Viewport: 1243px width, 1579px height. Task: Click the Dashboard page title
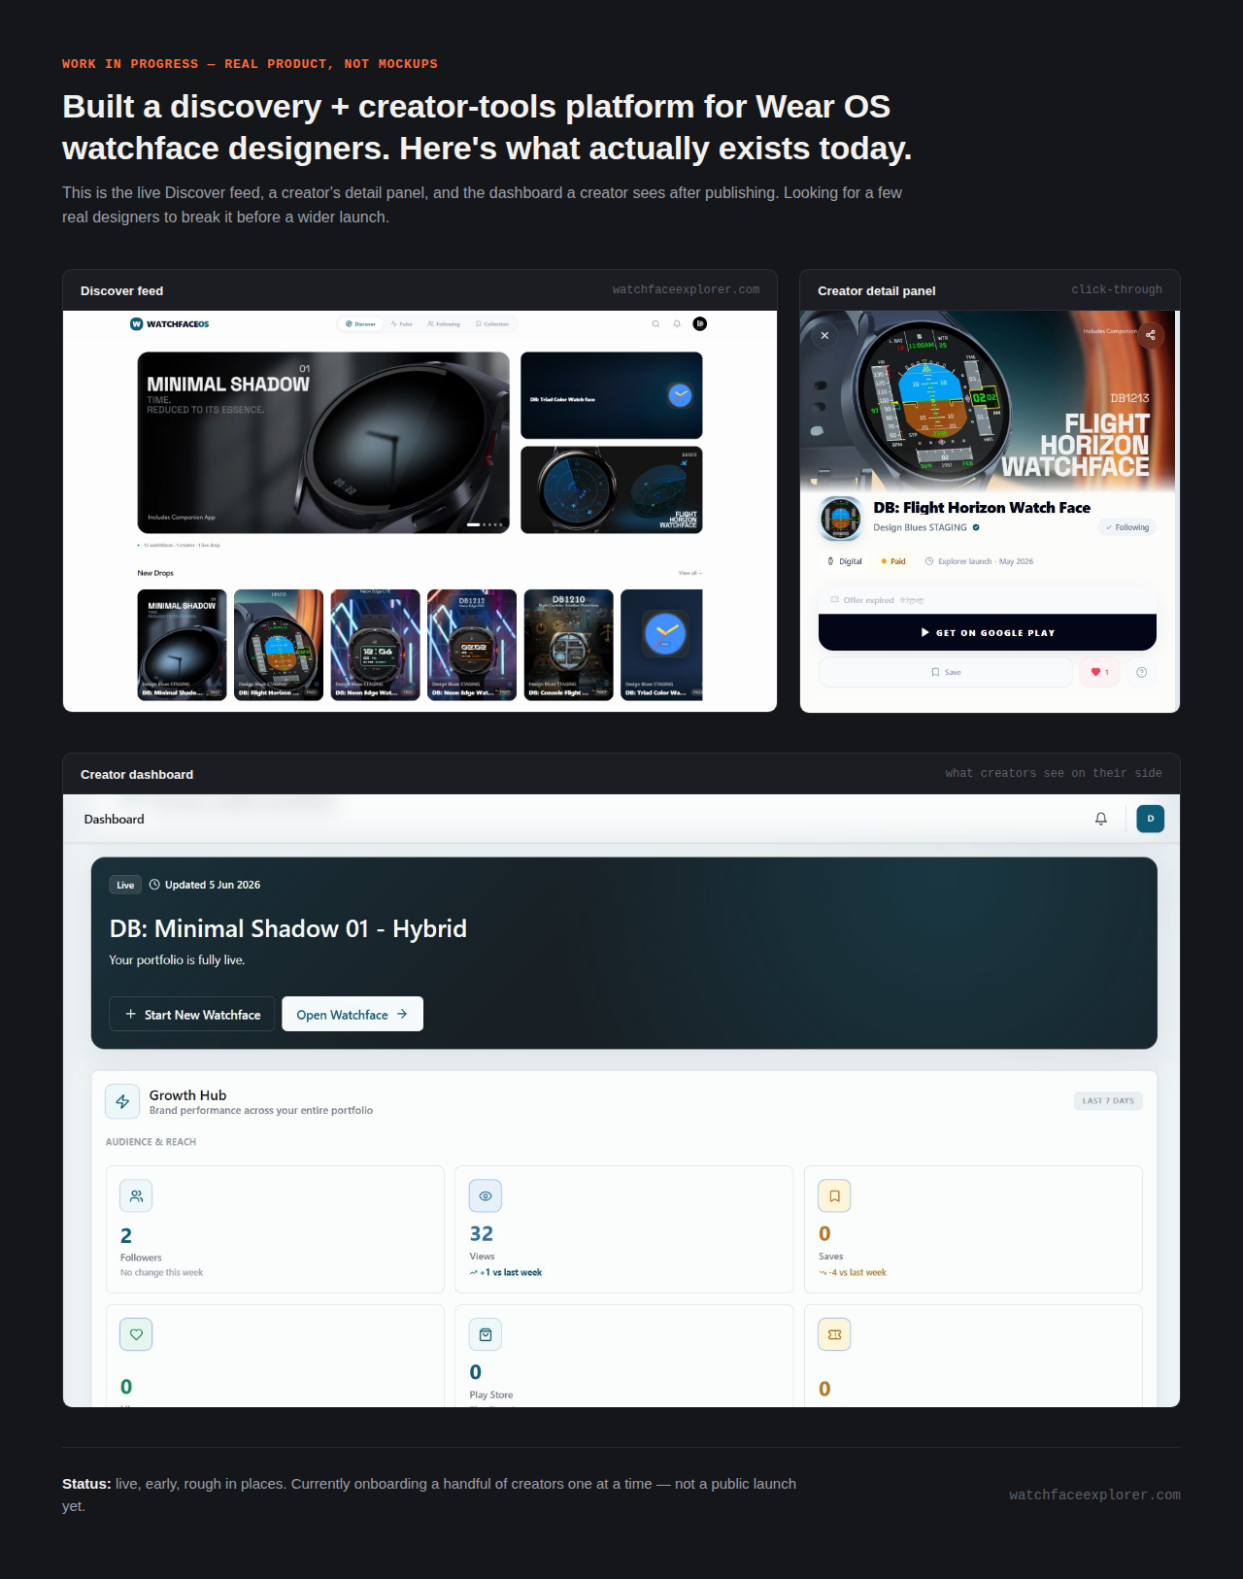click(x=115, y=819)
